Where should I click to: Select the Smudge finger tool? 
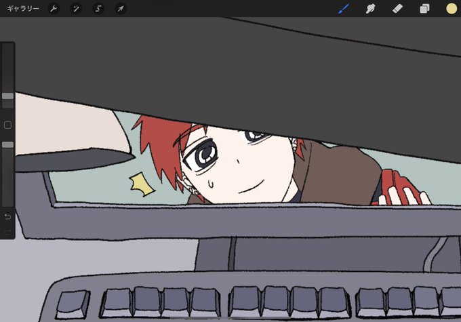(370, 9)
